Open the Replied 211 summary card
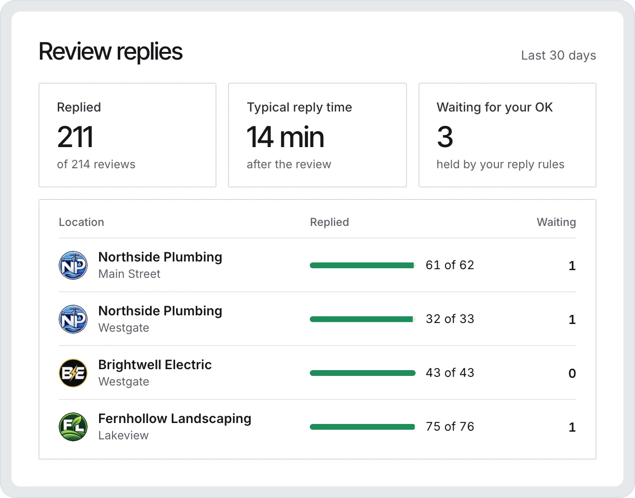The height and width of the screenshot is (498, 635). click(127, 135)
